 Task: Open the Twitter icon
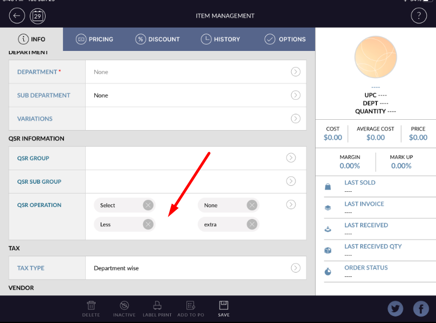click(395, 308)
